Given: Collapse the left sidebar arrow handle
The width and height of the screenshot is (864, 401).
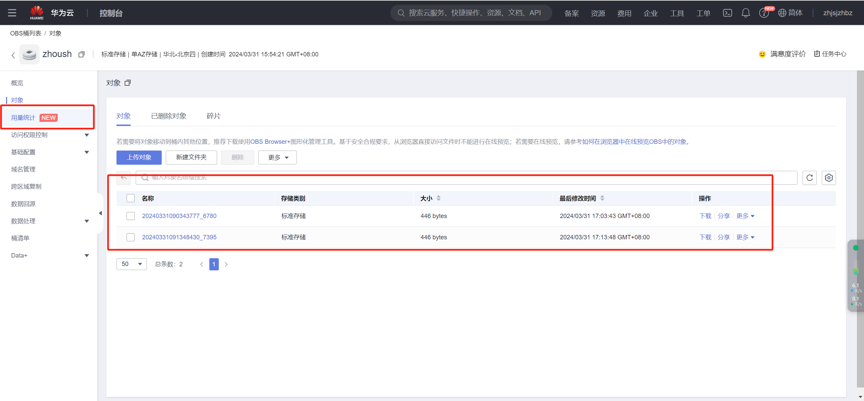Looking at the screenshot, I should coord(100,213).
